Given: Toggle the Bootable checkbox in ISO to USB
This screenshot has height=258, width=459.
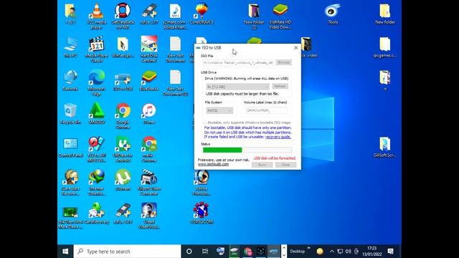Looking at the screenshot, I should tap(205, 123).
